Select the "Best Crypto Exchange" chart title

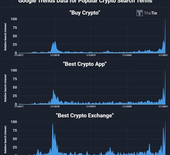coord(85,115)
